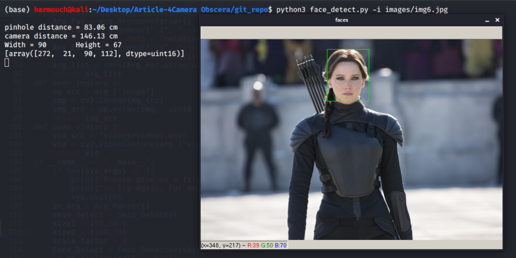This screenshot has width=516, height=258.
Task: Close the faces window
Action: click(497, 20)
